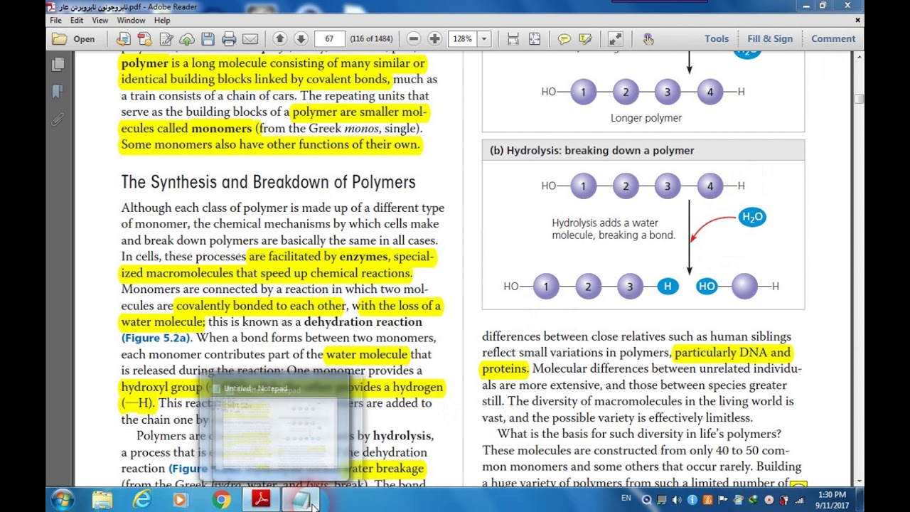Image resolution: width=910 pixels, height=512 pixels.
Task: Add a sticky note comment icon
Action: [x=564, y=39]
